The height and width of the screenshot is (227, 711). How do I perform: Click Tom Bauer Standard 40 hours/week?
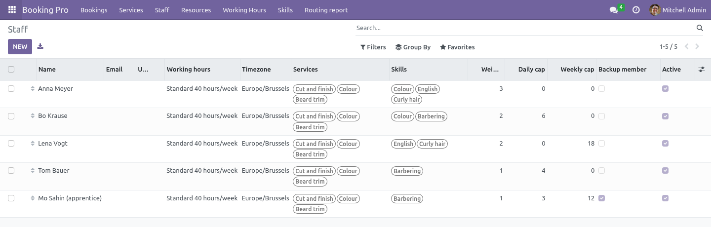click(x=202, y=171)
